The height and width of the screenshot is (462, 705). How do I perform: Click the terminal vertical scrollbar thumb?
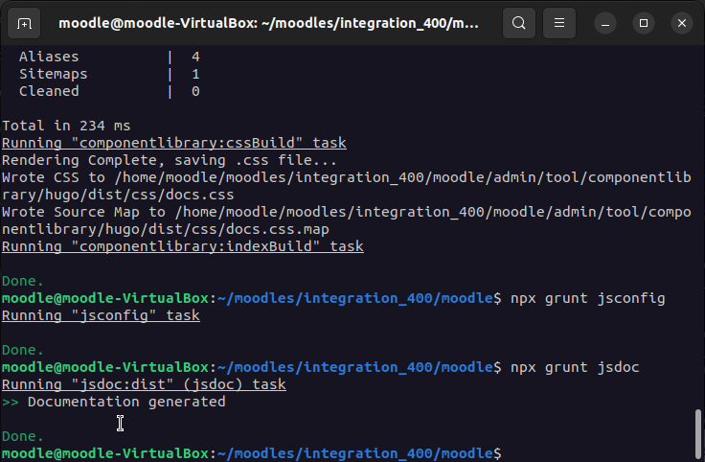(697, 433)
